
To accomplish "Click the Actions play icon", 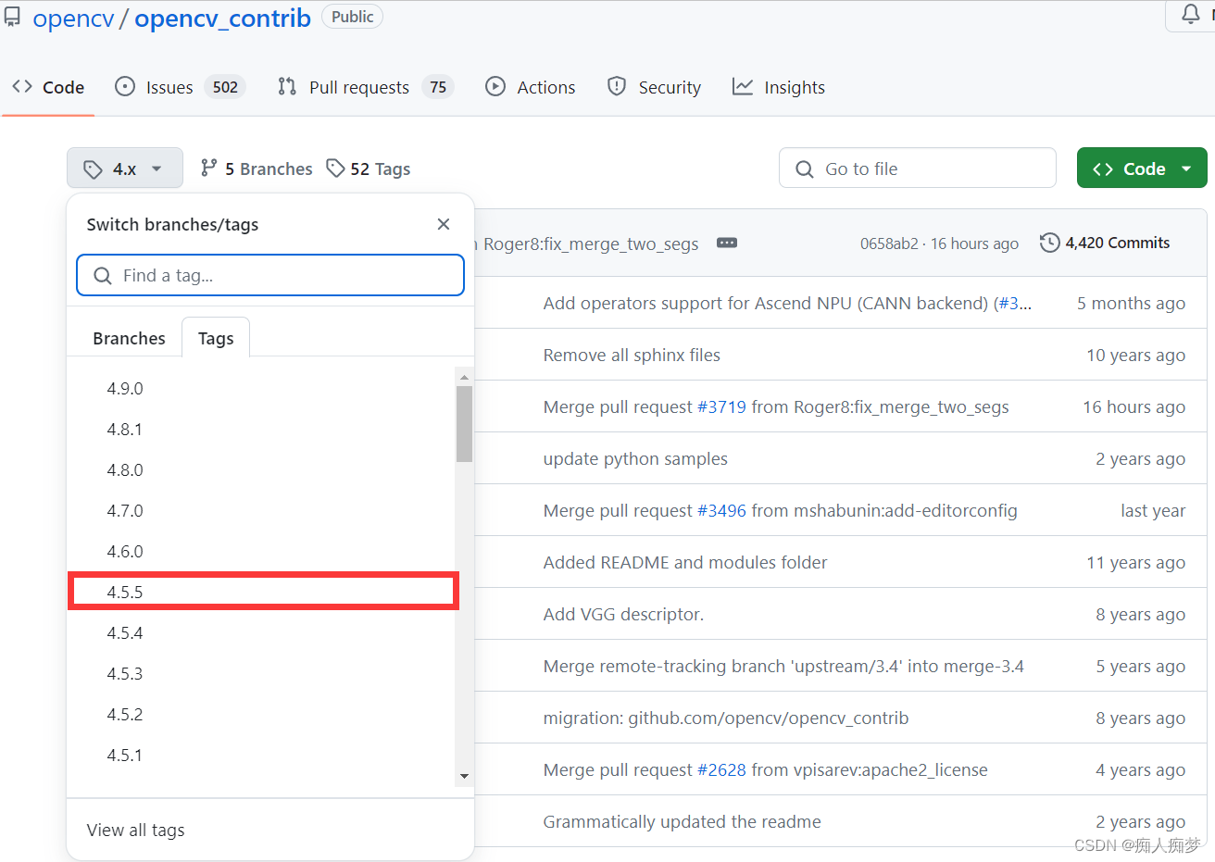I will pos(495,86).
